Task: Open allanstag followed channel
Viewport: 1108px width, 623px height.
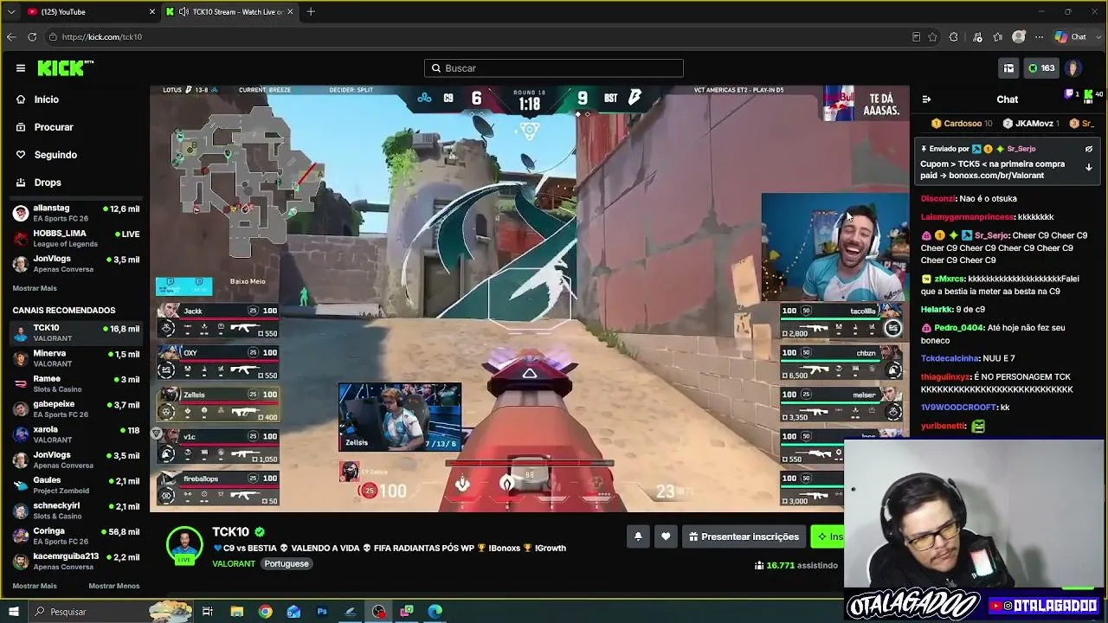Action: click(x=76, y=213)
